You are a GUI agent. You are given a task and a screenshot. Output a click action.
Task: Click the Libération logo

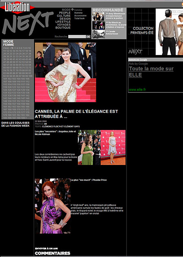pos(17,7)
